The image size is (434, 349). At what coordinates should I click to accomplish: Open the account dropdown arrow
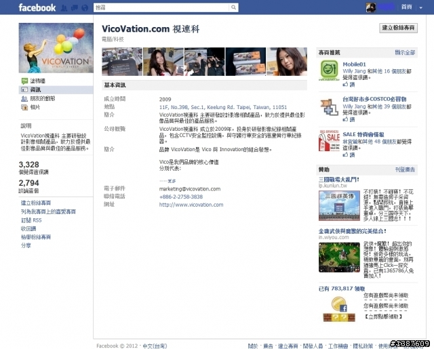click(420, 7)
